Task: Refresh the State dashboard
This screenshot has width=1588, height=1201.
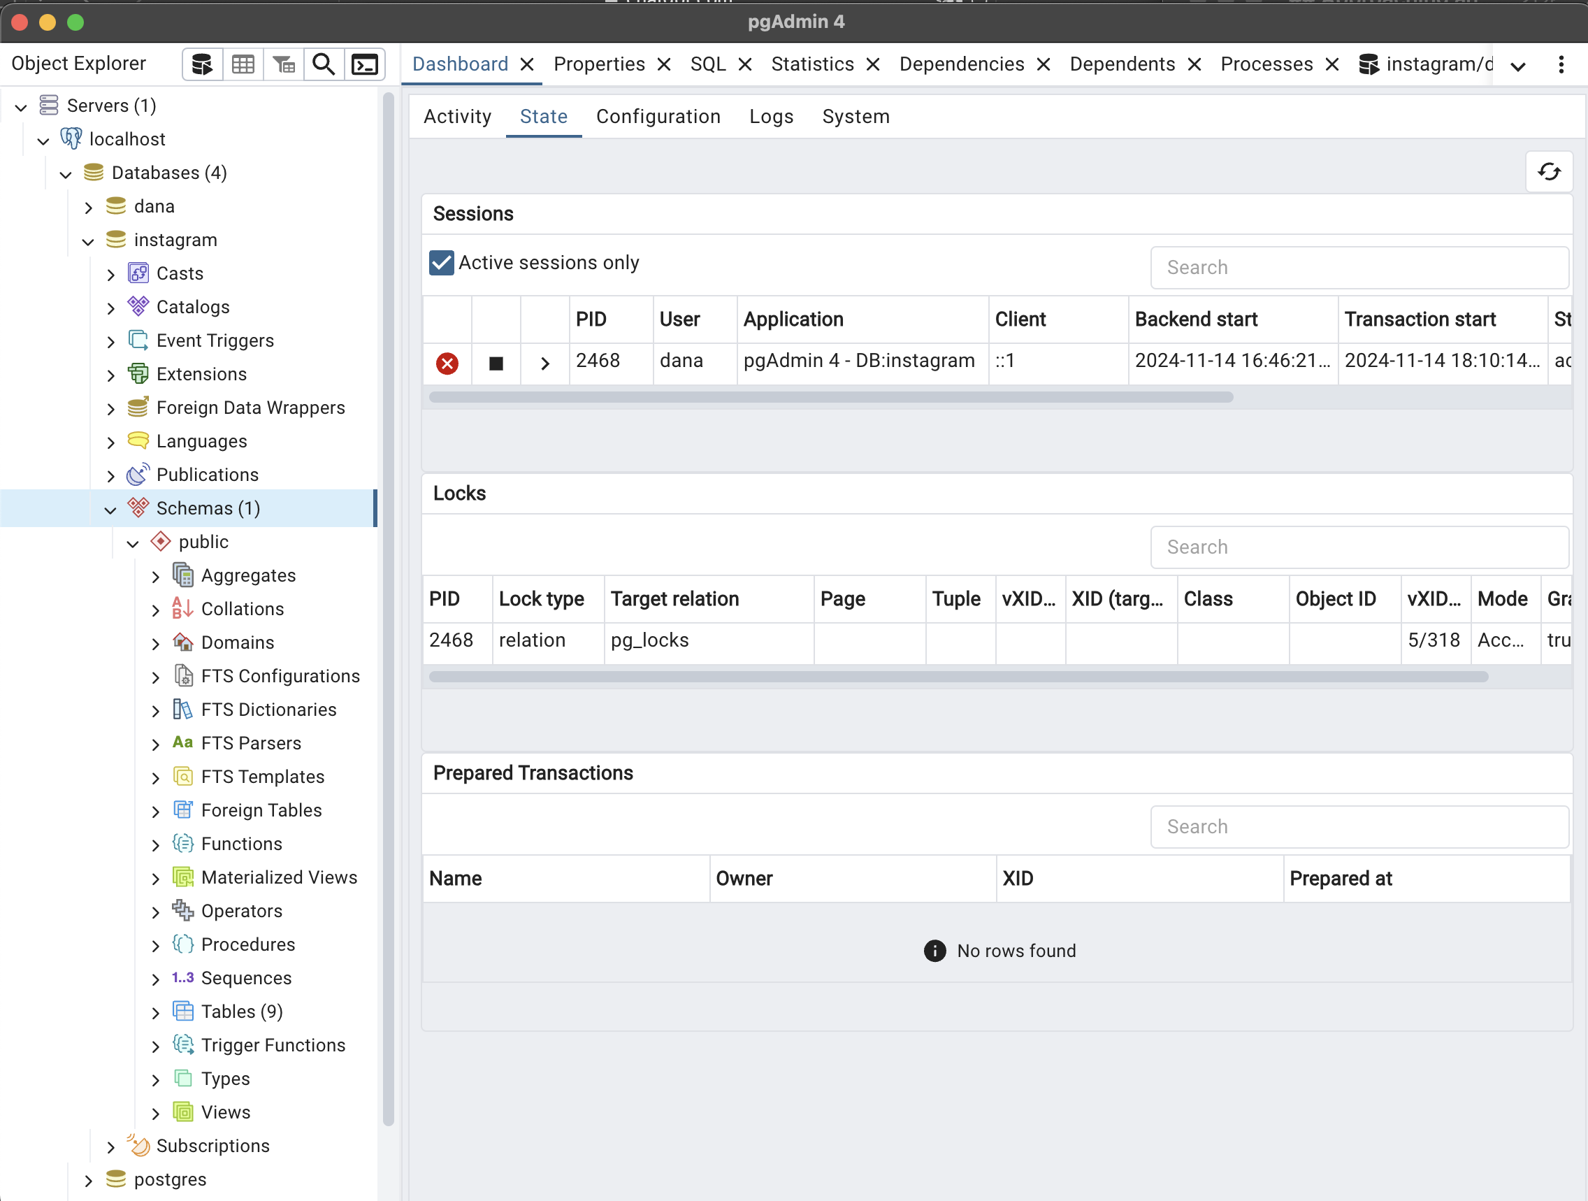Action: (x=1550, y=171)
